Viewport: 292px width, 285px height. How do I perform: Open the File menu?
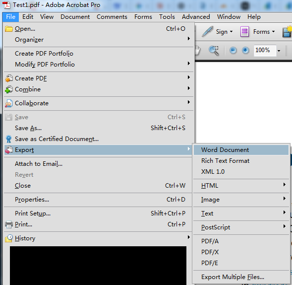click(x=10, y=17)
